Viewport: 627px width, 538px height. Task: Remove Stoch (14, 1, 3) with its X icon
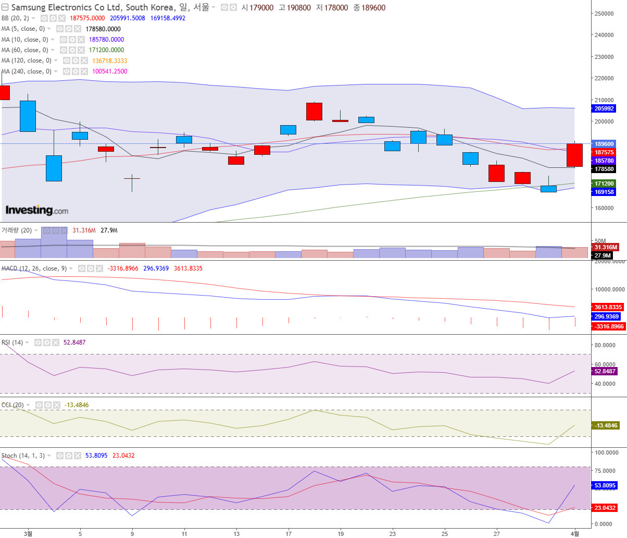tap(77, 456)
